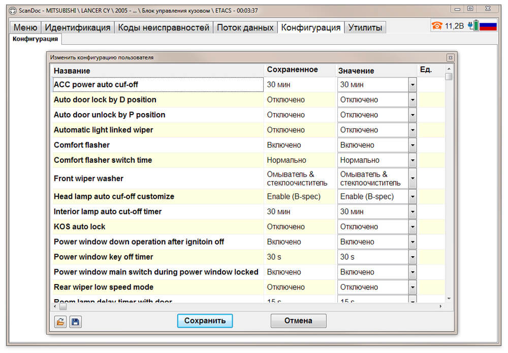Click the Russian flag language icon
The image size is (508, 353).
pyautogui.click(x=488, y=26)
